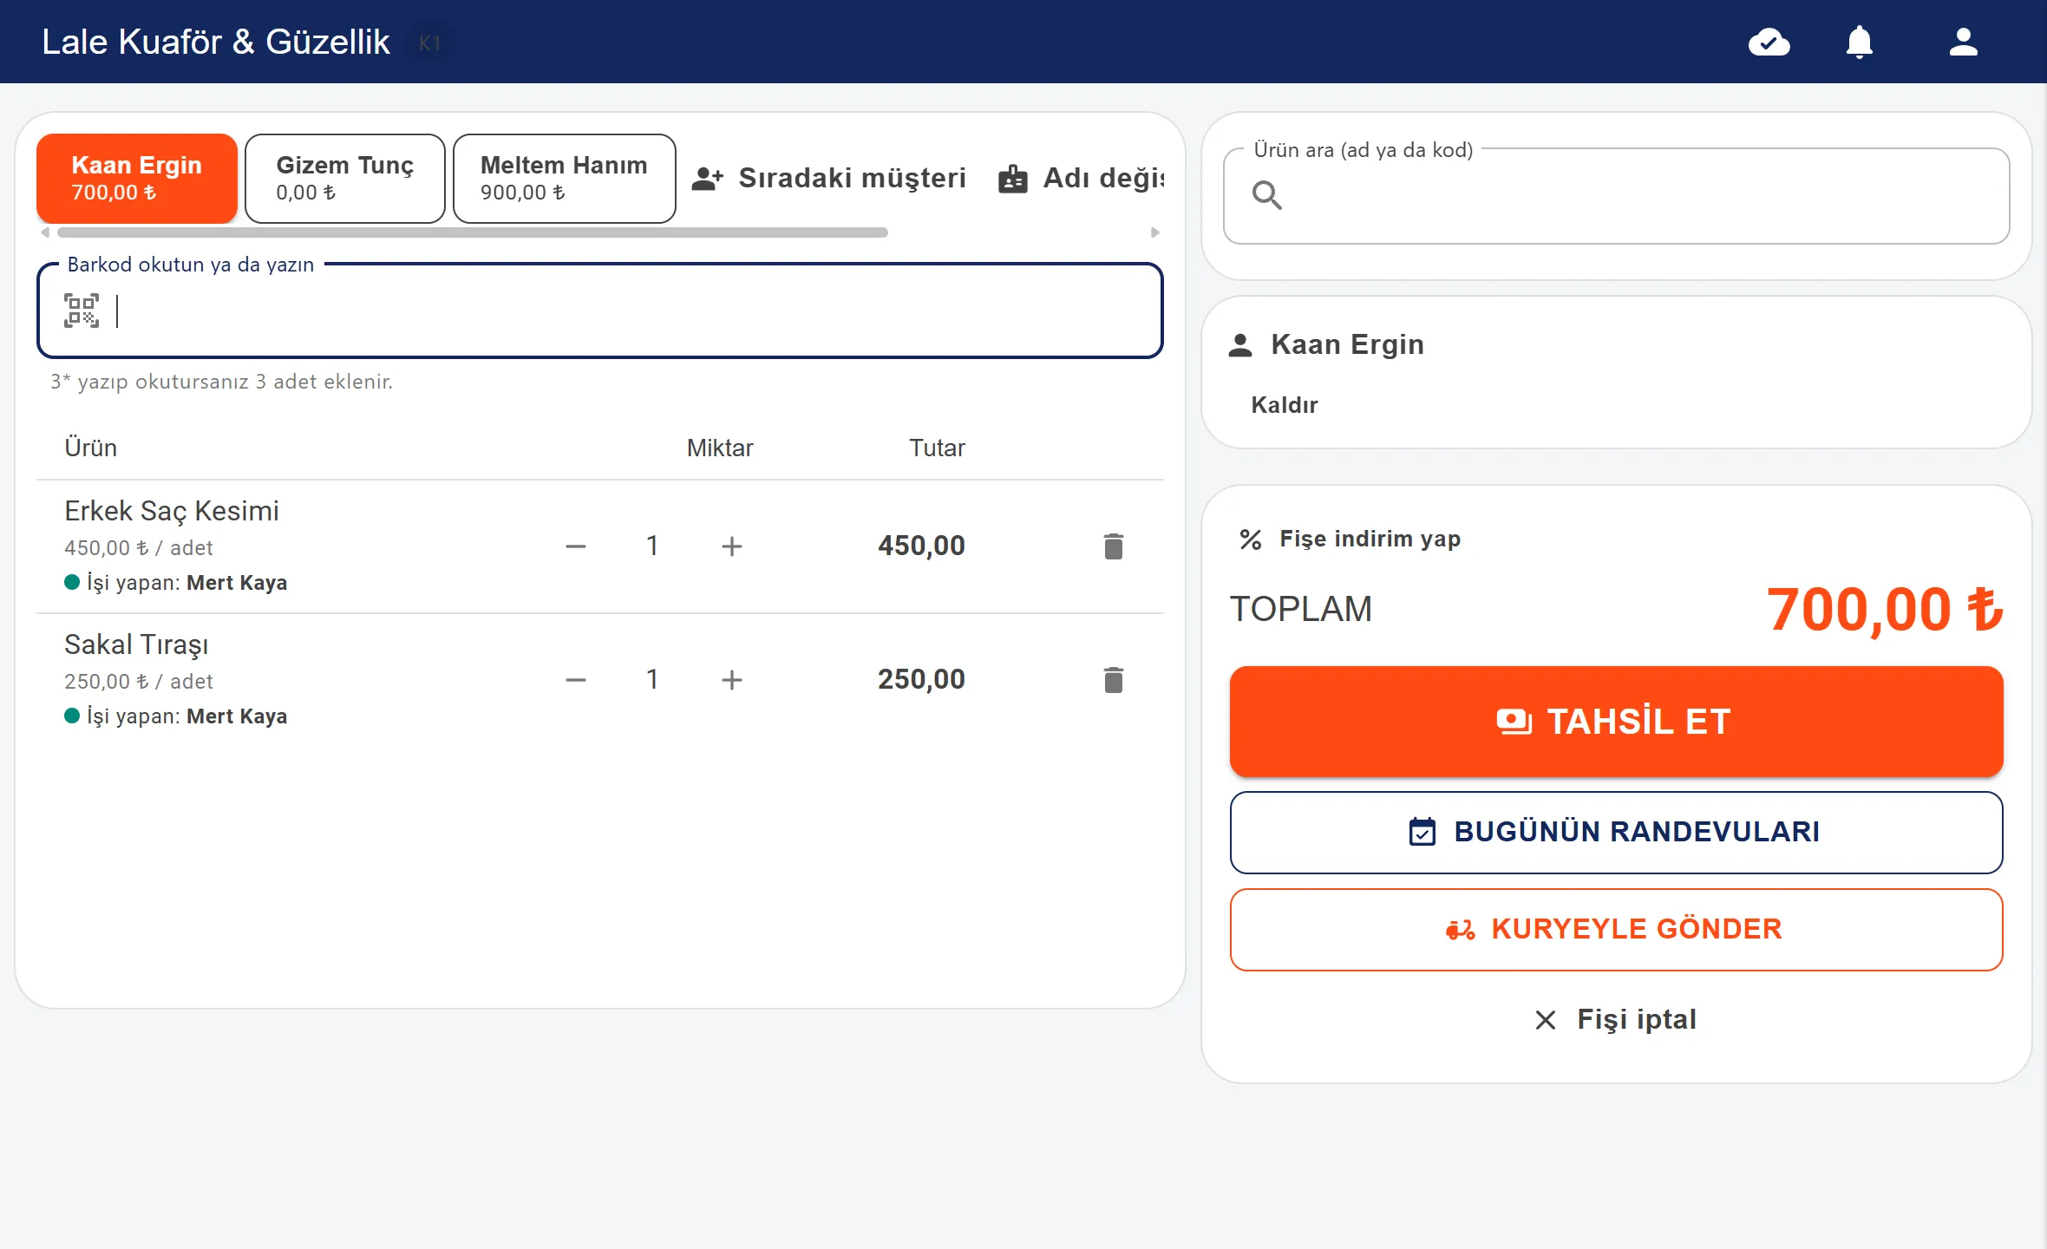Screen dimensions: 2047x1249
Task: Open the user account icon
Action: tap(1964, 42)
